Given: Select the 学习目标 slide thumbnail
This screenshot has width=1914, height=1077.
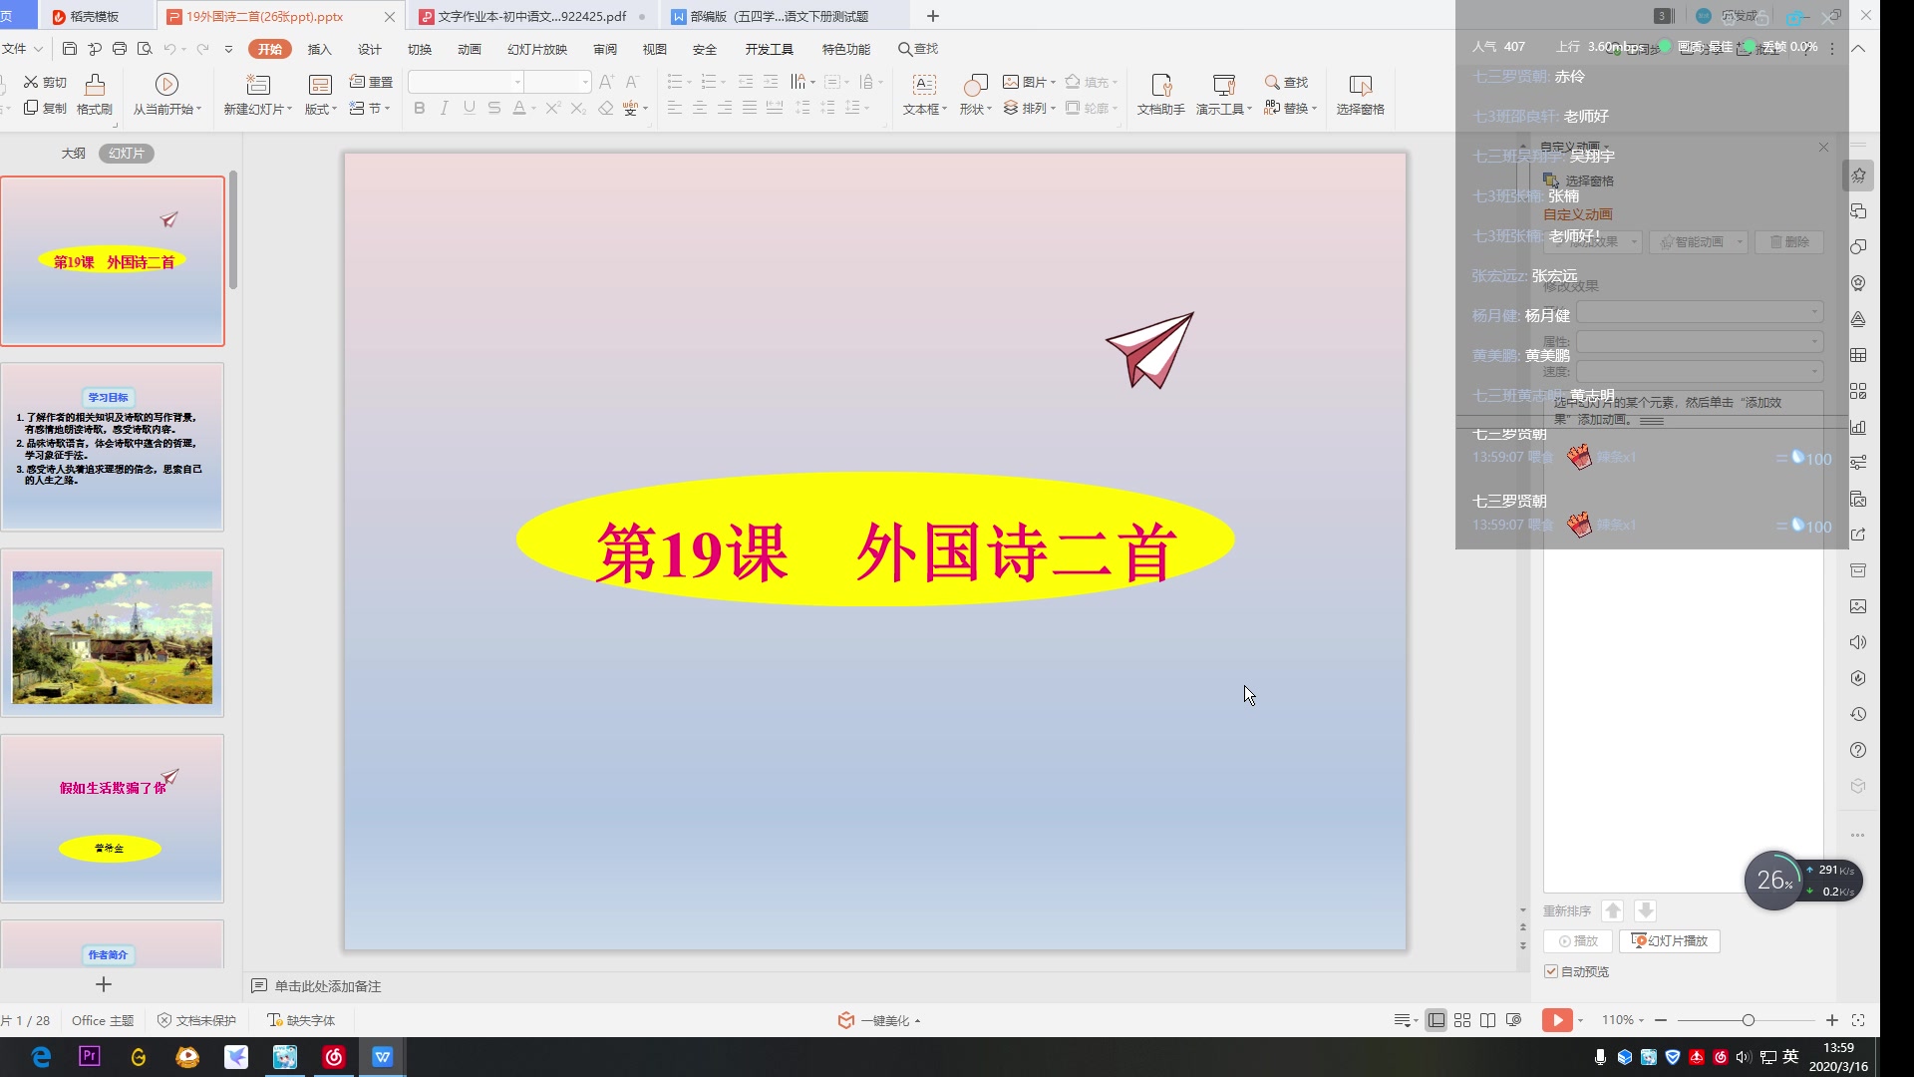Looking at the screenshot, I should [113, 447].
